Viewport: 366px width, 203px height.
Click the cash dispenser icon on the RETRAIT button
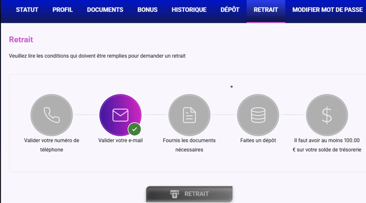click(x=174, y=194)
